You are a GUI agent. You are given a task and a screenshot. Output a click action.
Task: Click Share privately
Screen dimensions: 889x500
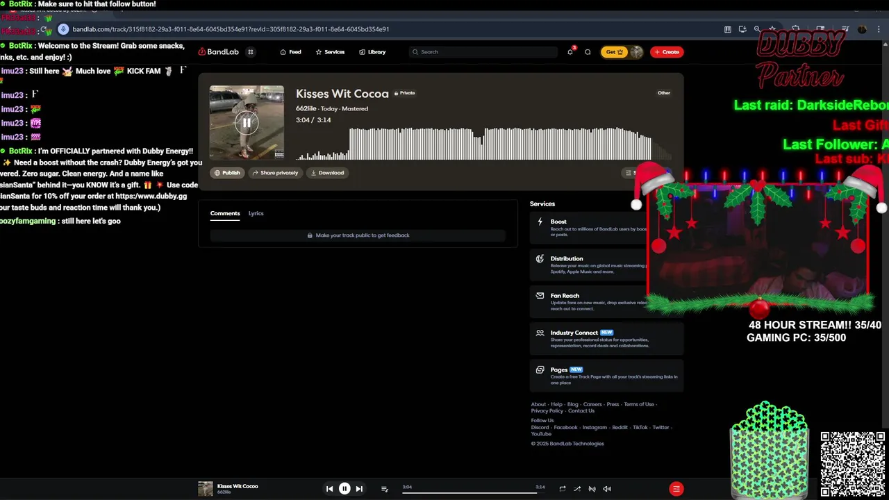tap(275, 173)
